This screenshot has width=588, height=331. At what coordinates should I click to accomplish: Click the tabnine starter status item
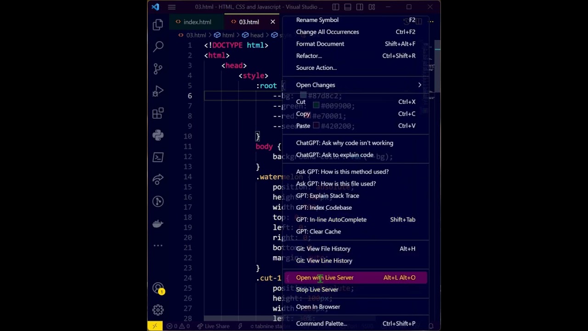(x=267, y=326)
